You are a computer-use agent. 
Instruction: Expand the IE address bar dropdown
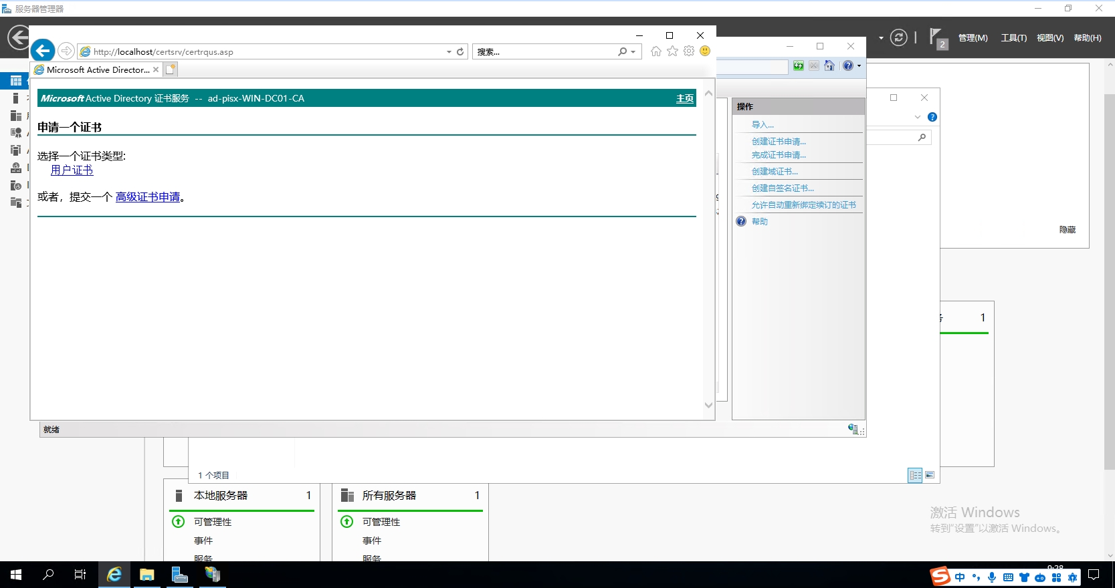pyautogui.click(x=449, y=51)
